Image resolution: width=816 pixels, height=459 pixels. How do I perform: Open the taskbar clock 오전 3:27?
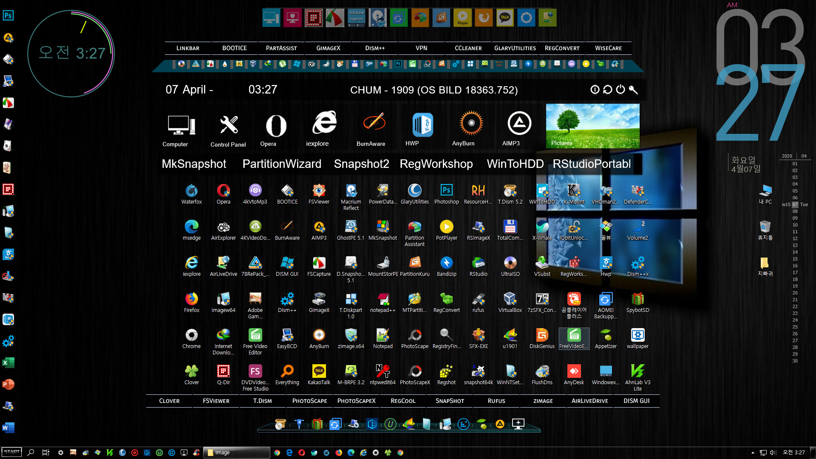(794, 453)
